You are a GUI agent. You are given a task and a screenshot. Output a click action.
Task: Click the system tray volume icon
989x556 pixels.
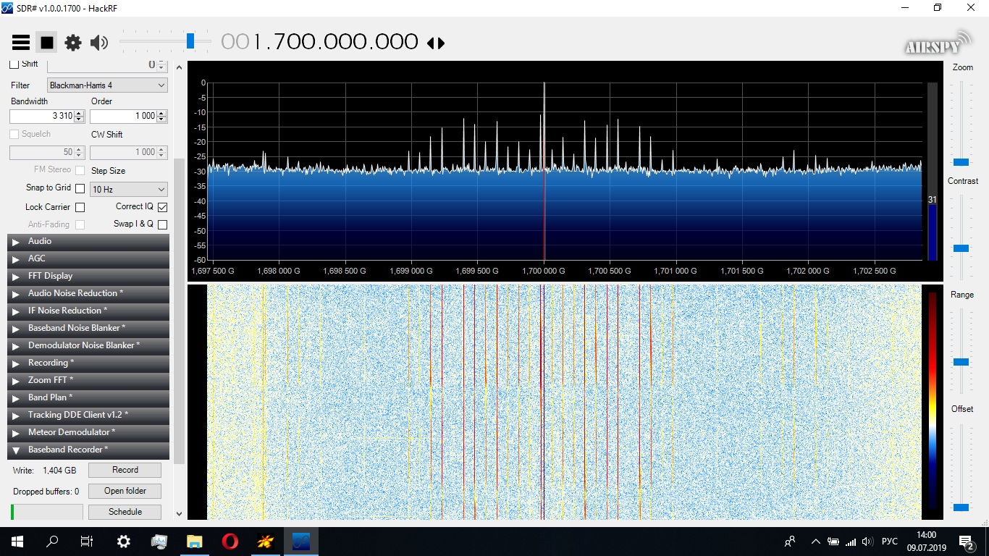867,542
